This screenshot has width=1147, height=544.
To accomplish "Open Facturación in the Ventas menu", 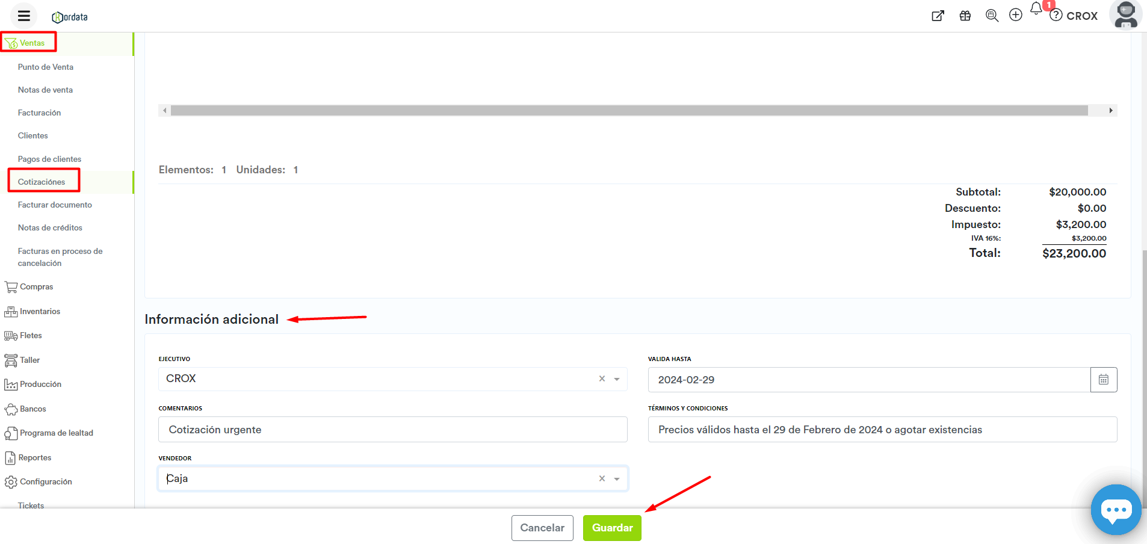I will pyautogui.click(x=39, y=113).
